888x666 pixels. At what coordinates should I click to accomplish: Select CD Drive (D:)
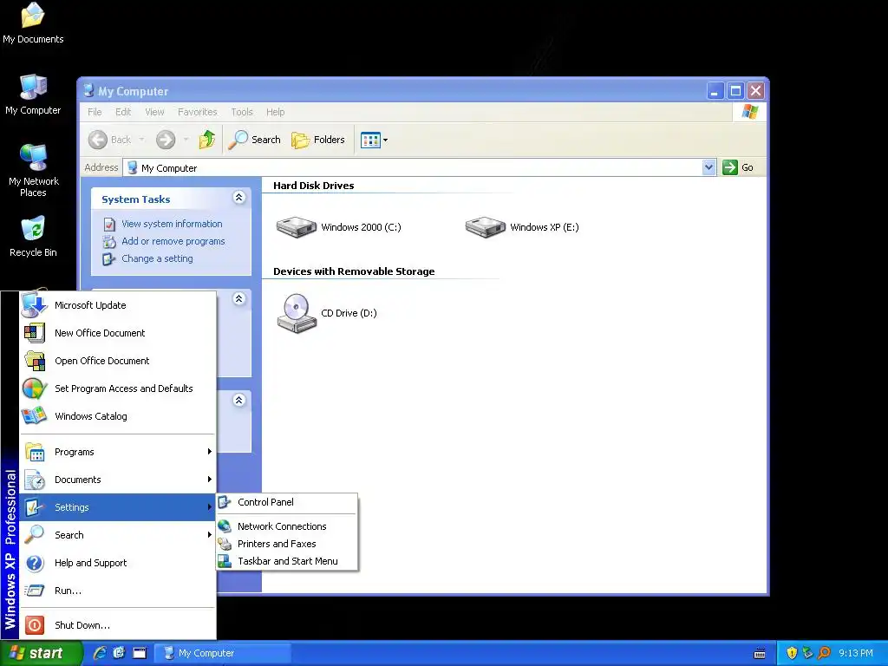pyautogui.click(x=327, y=313)
